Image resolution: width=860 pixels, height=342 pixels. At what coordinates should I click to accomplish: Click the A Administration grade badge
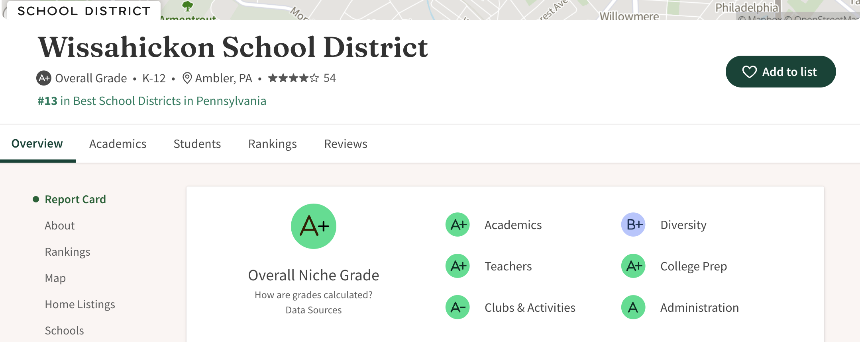tap(633, 307)
